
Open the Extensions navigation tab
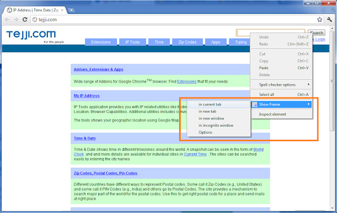tap(101, 42)
